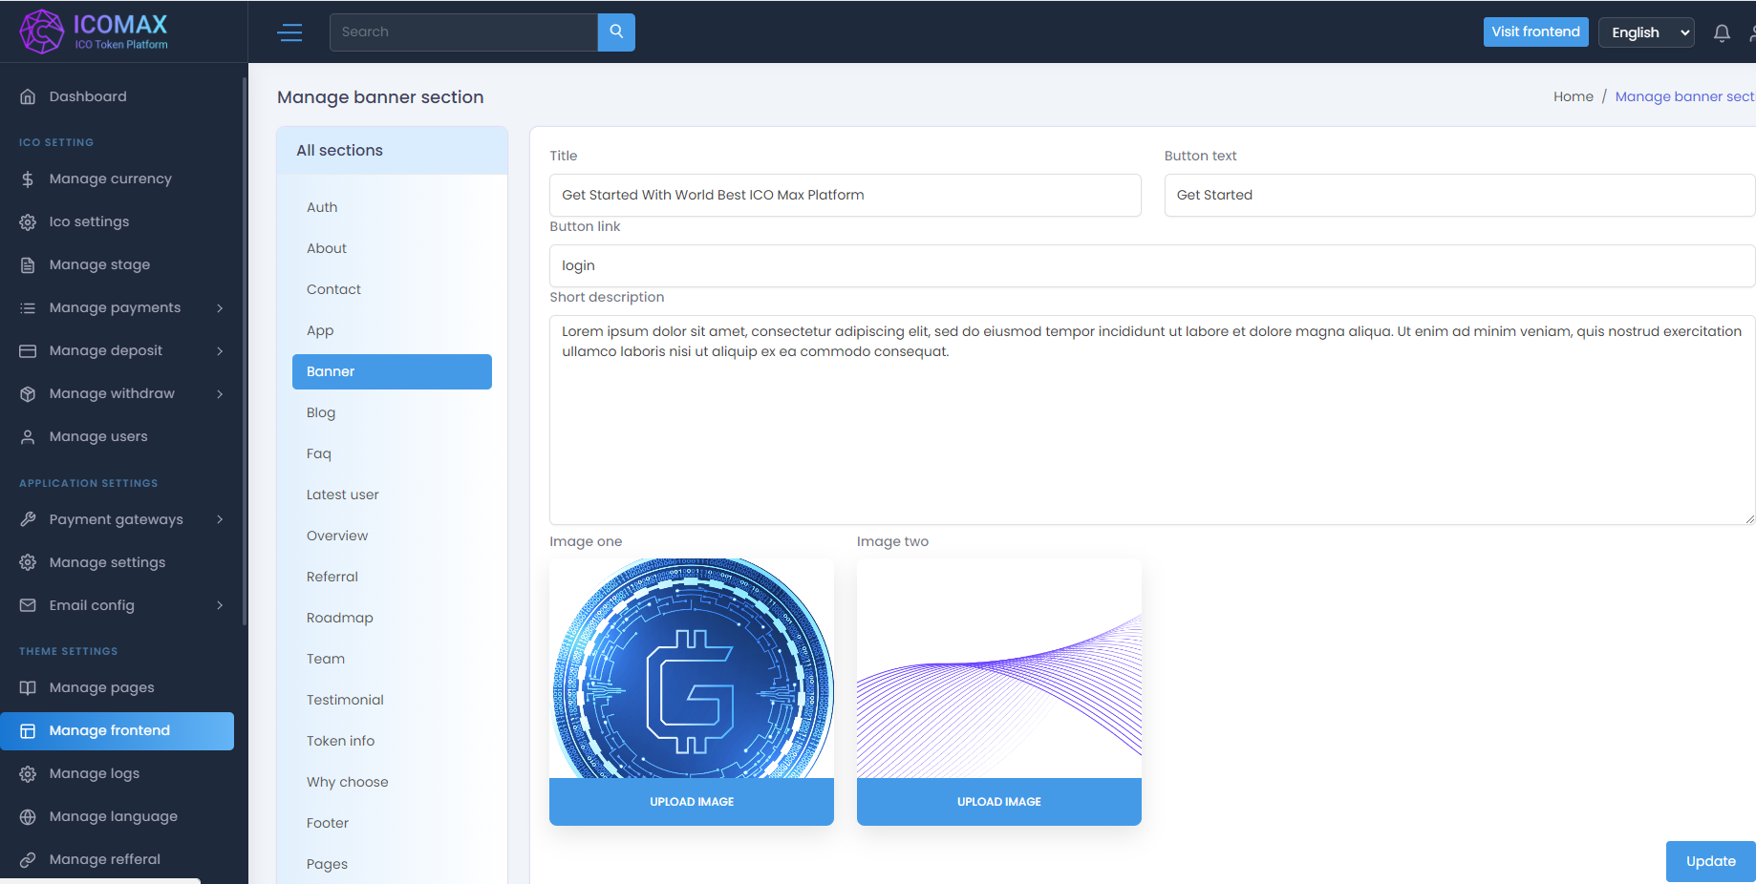
Task: Click the Manage withdraw box icon
Action: 28,393
